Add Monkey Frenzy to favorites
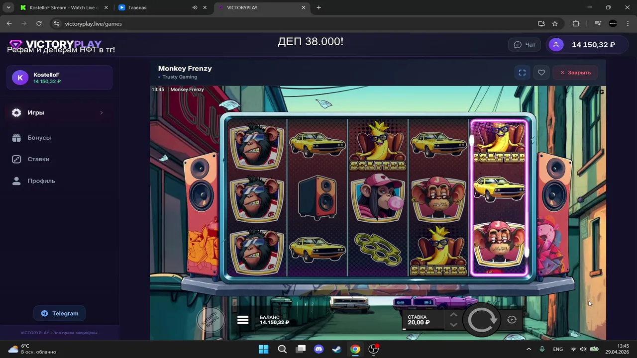This screenshot has height=358, width=637. pyautogui.click(x=541, y=73)
